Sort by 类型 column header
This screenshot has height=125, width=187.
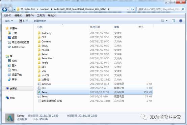116,27
